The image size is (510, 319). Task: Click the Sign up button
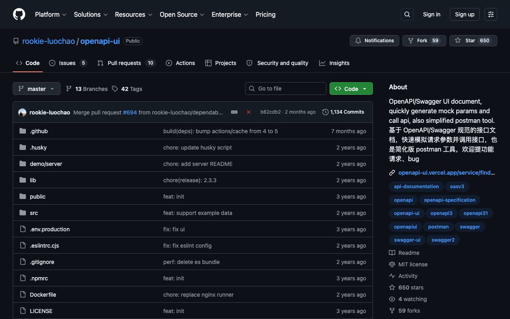(x=465, y=14)
